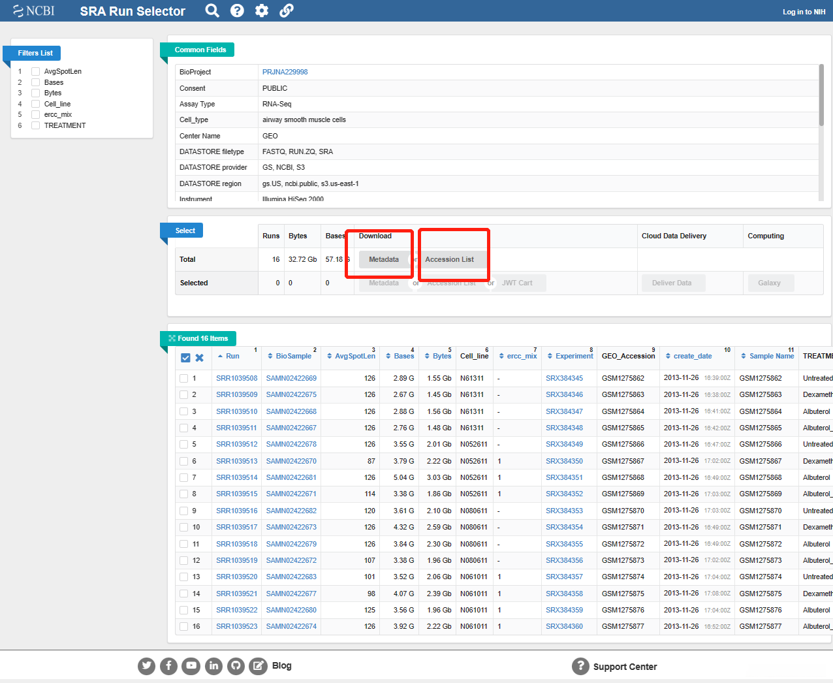
Task: Open run link SRR1039517
Action: [x=237, y=527]
